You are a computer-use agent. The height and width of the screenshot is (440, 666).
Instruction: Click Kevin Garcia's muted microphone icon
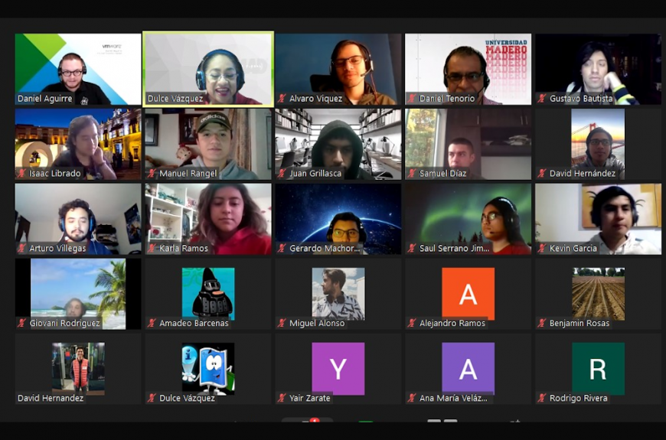coord(542,249)
